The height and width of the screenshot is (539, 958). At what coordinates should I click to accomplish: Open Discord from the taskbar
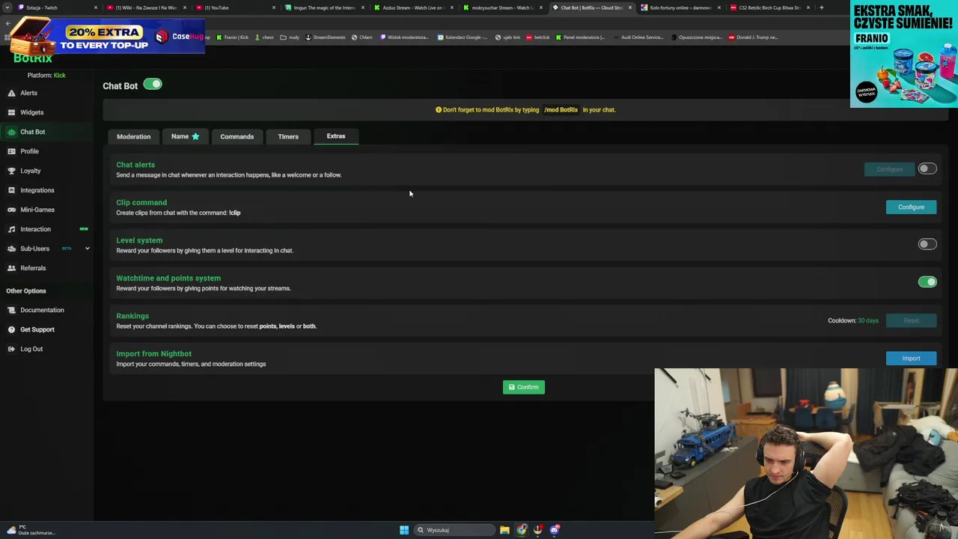coord(555,530)
